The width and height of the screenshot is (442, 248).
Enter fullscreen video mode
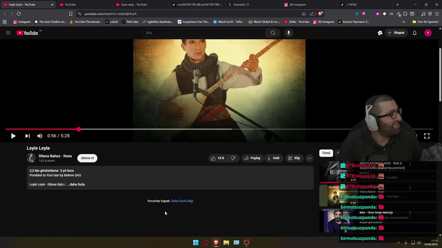(x=427, y=136)
